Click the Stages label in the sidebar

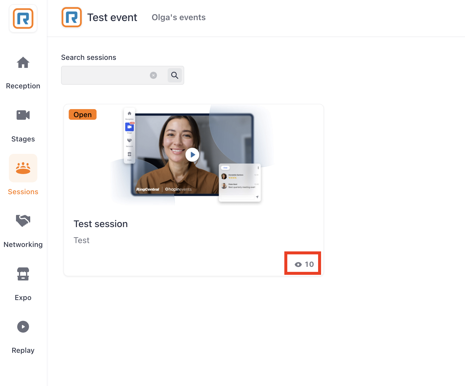coord(23,139)
